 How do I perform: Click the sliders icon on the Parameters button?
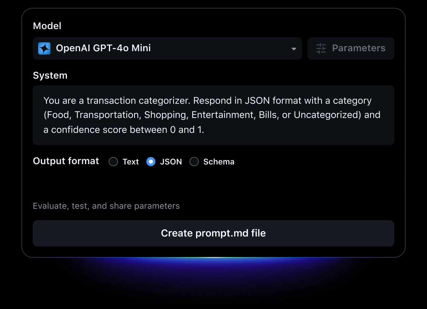tap(321, 48)
